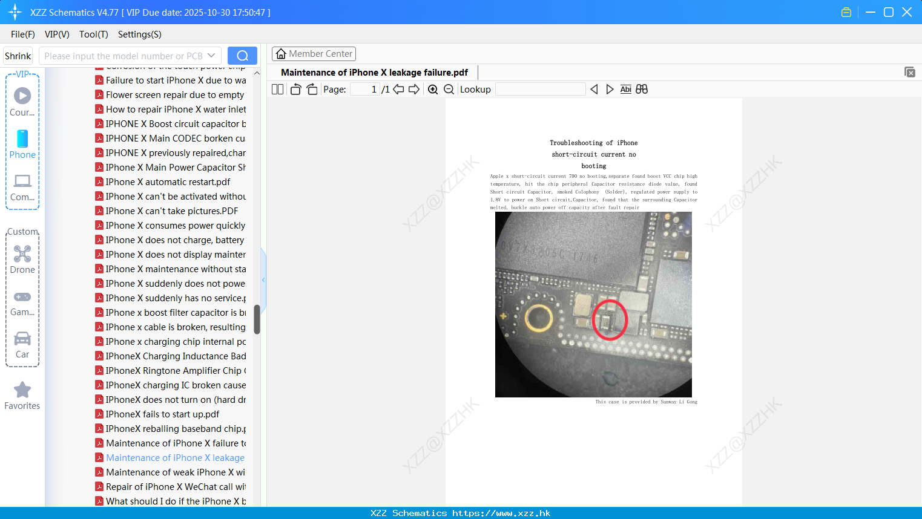Select Computer category in sidebar
The image size is (922, 519).
click(x=22, y=187)
